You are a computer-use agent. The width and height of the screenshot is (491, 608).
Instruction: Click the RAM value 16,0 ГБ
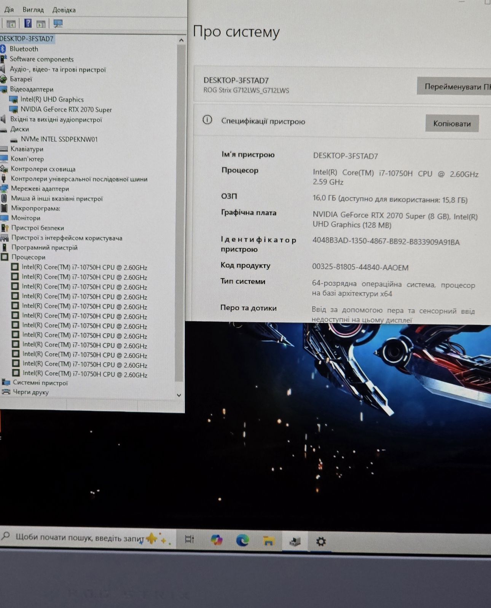pyautogui.click(x=390, y=199)
